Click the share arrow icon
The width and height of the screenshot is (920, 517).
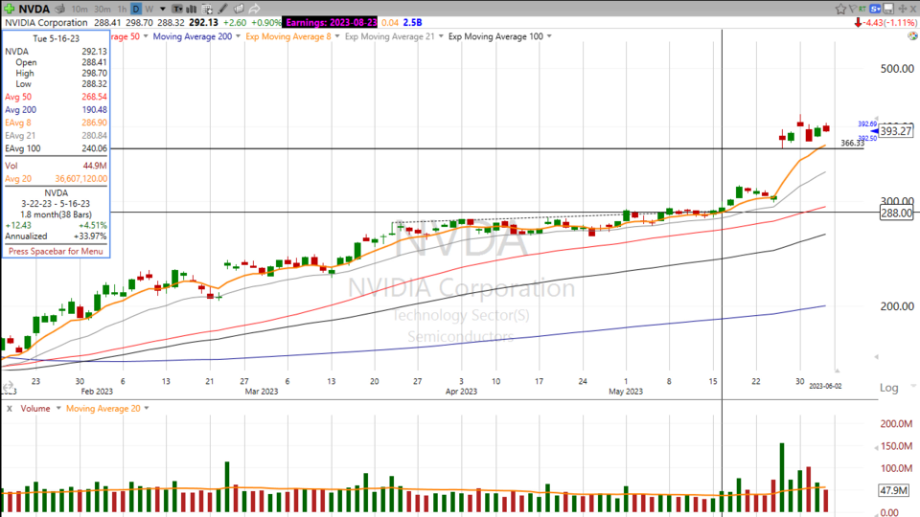tap(254, 9)
